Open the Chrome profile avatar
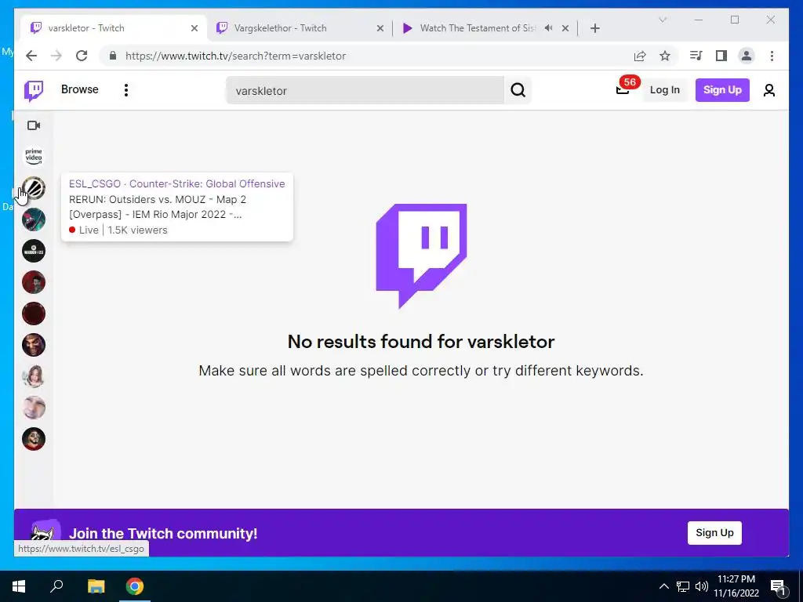 (x=747, y=56)
